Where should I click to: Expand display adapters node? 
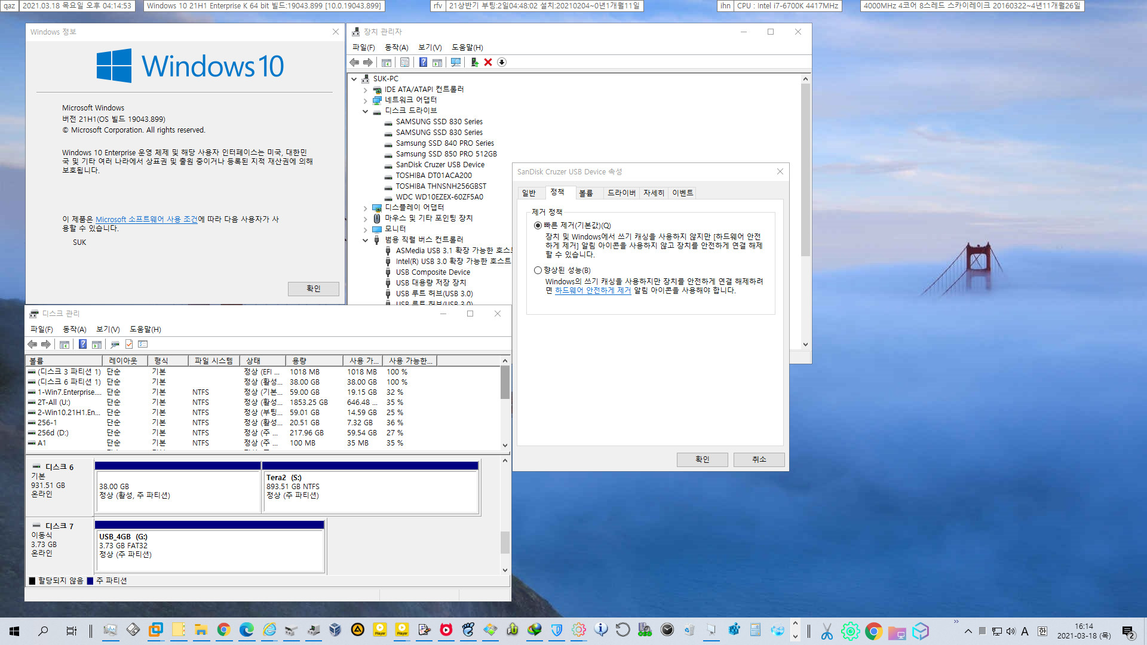365,208
